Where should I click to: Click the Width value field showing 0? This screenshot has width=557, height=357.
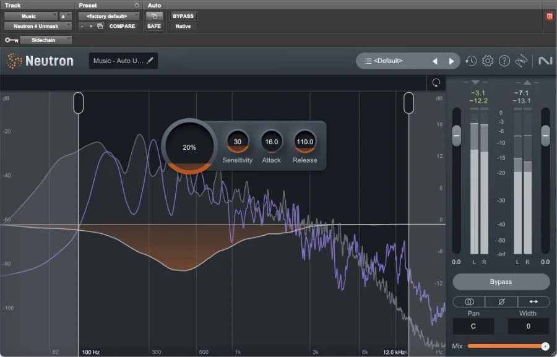tap(529, 326)
